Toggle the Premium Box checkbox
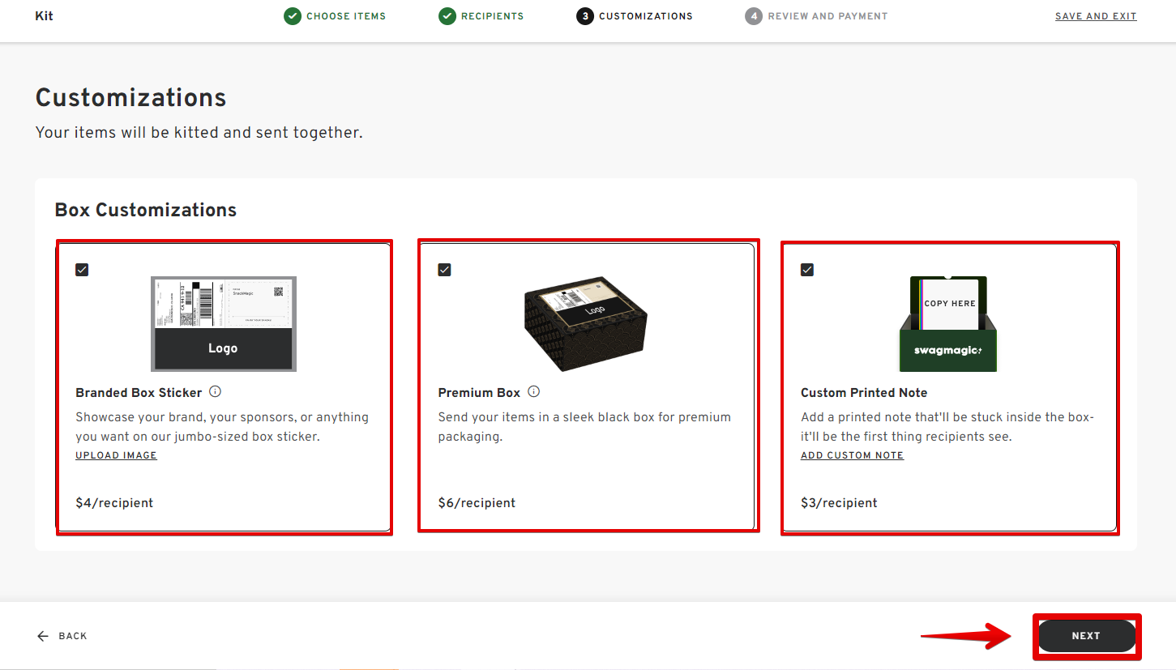The height and width of the screenshot is (670, 1176). coord(444,270)
